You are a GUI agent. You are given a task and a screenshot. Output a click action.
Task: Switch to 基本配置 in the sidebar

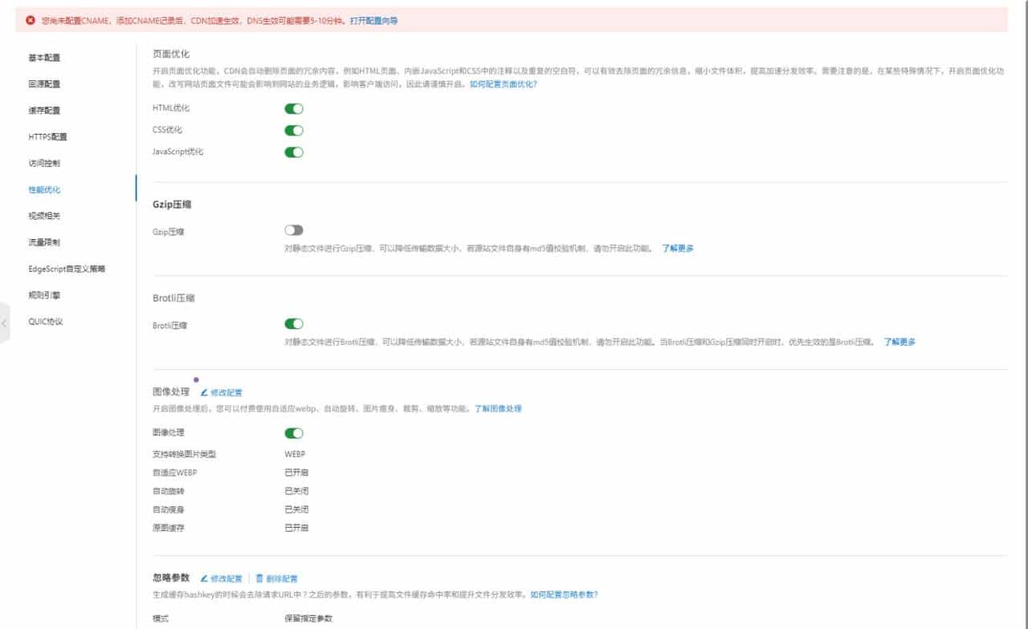click(x=42, y=57)
